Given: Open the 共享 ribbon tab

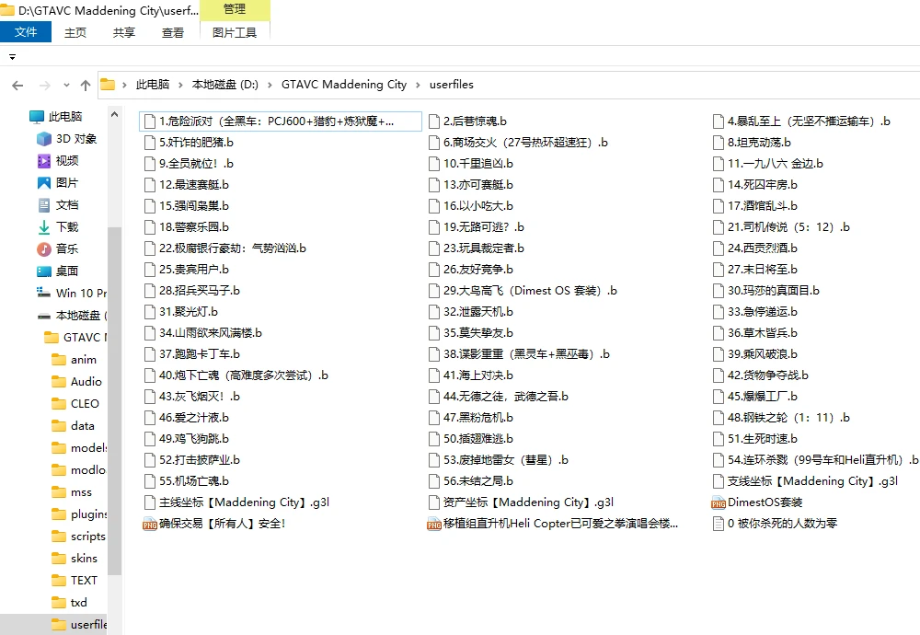Looking at the screenshot, I should (124, 32).
